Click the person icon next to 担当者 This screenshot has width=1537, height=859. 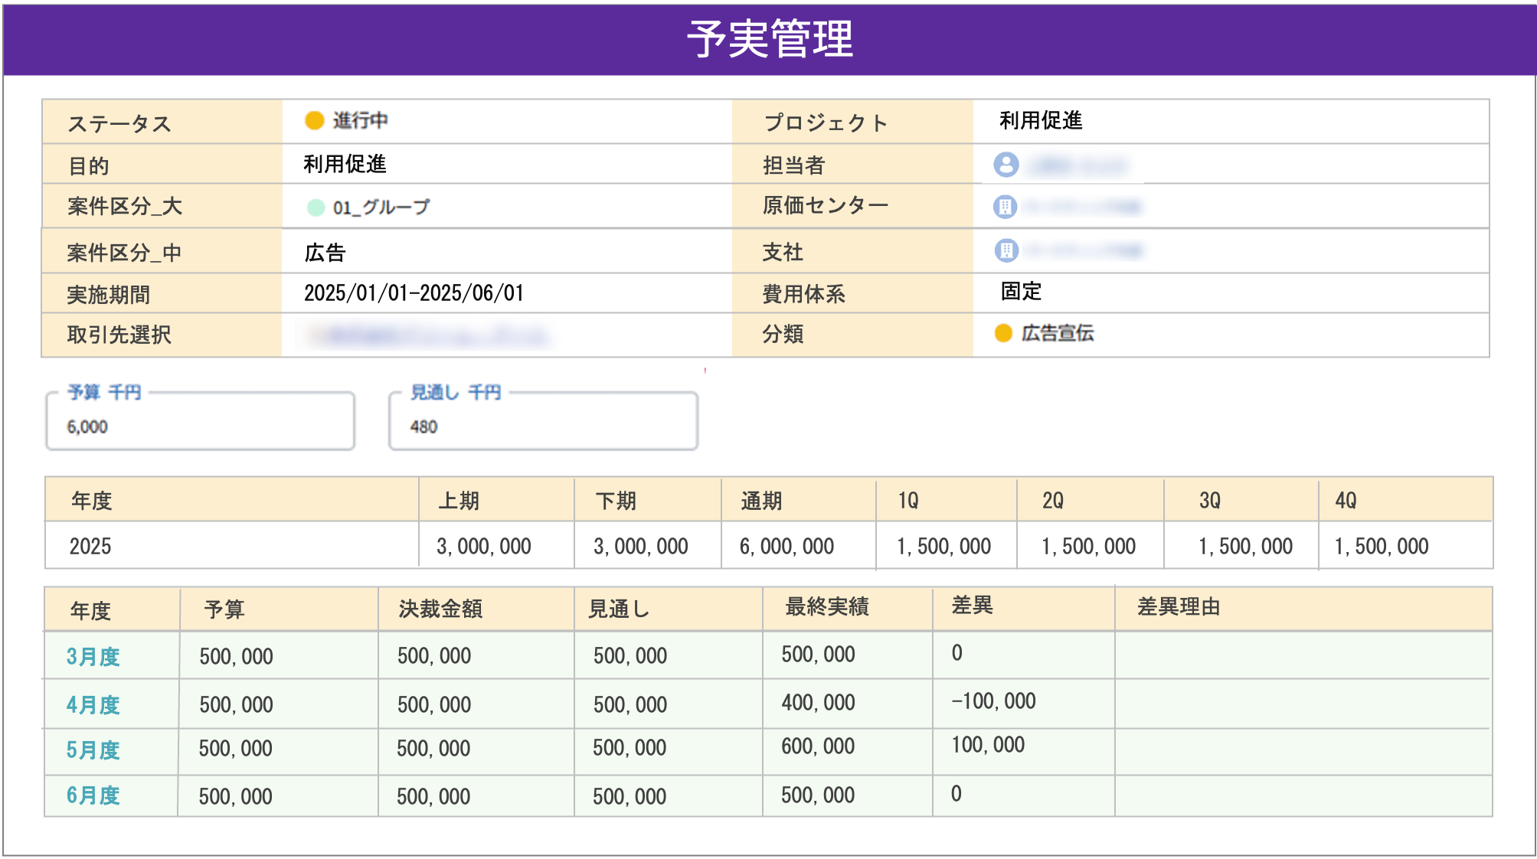coord(1006,165)
